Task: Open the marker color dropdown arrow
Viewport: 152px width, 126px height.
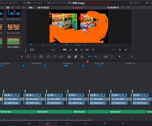Action: (99, 57)
